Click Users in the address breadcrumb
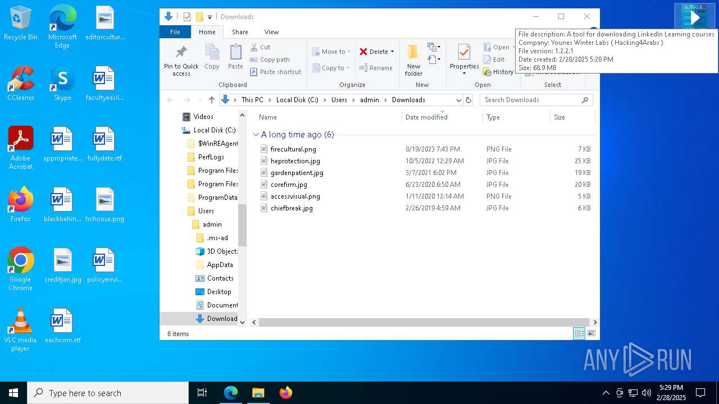Image resolution: width=719 pixels, height=404 pixels. (339, 100)
